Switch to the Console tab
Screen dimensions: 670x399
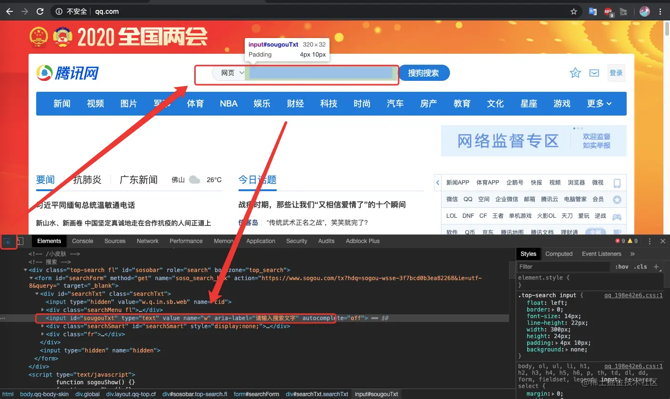click(x=83, y=241)
